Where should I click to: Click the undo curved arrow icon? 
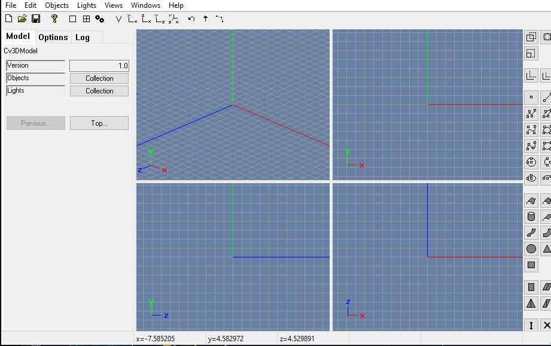pos(191,19)
